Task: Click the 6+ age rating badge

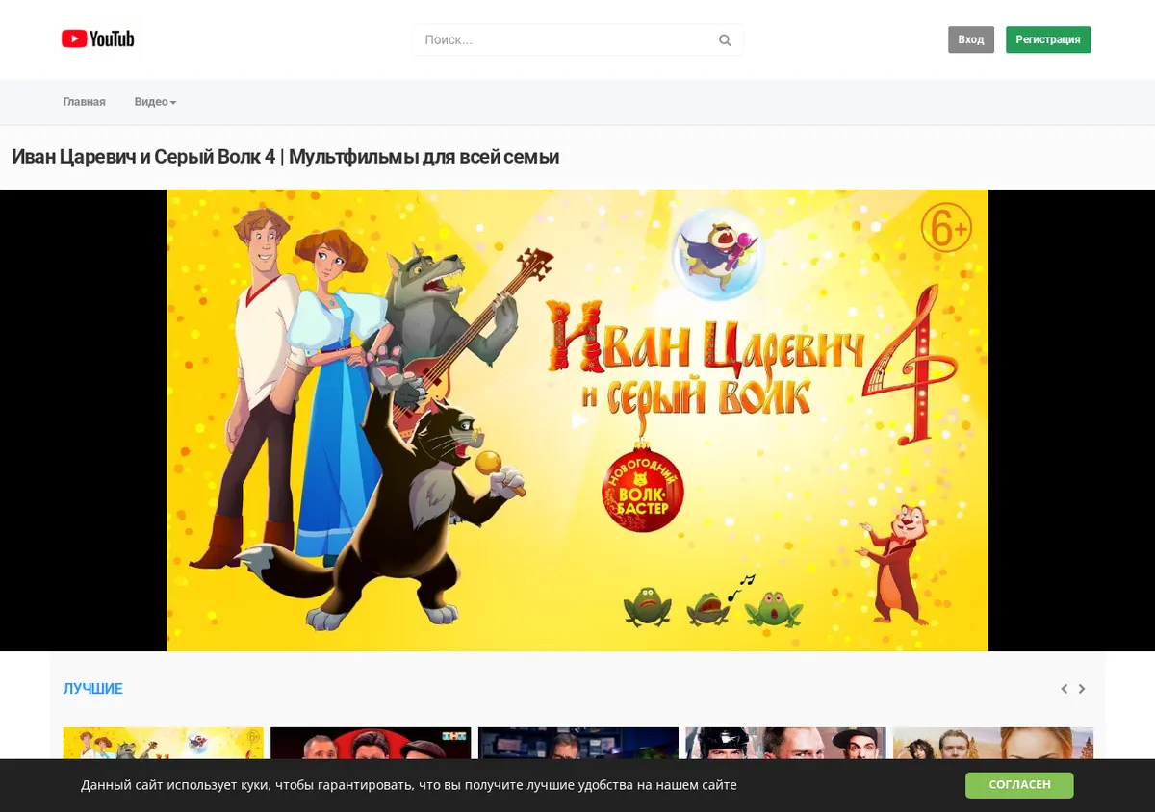Action: click(946, 228)
